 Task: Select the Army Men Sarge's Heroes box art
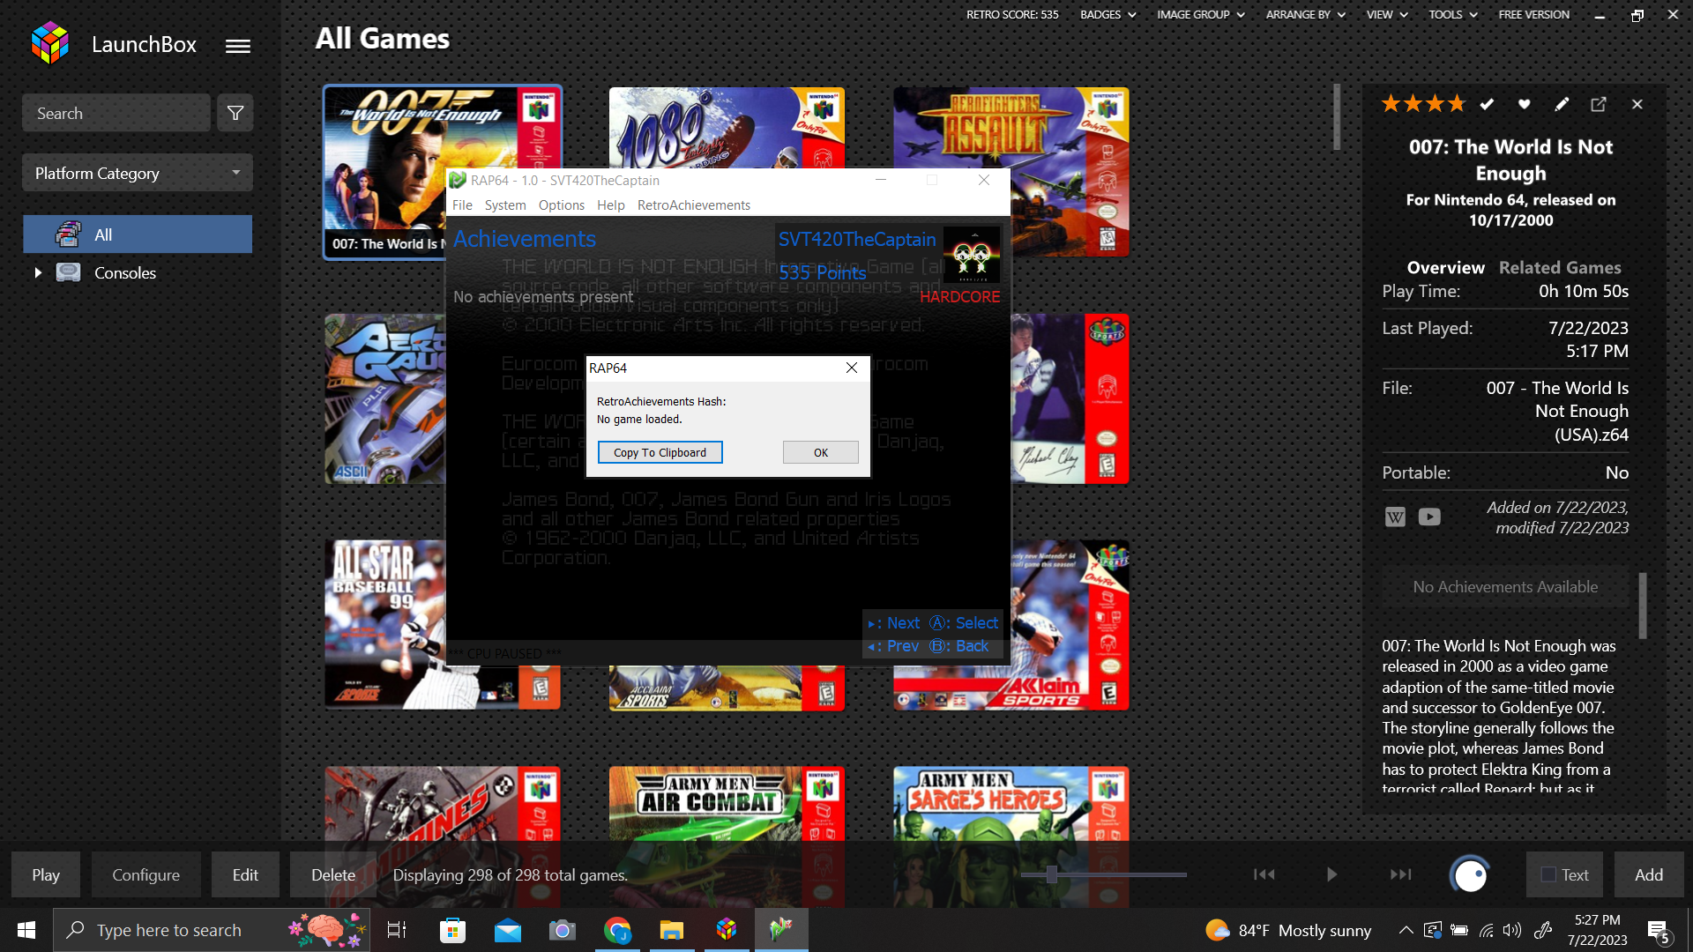pyautogui.click(x=1011, y=802)
